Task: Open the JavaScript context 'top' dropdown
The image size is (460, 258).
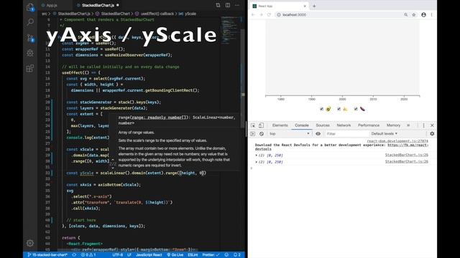Action: tap(289, 134)
